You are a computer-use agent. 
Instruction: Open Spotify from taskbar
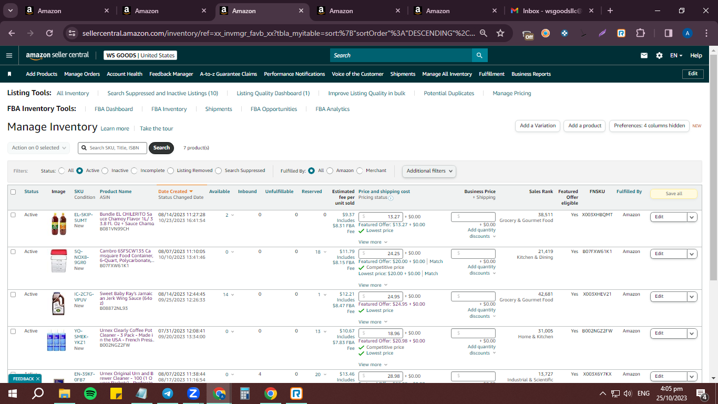click(x=90, y=393)
